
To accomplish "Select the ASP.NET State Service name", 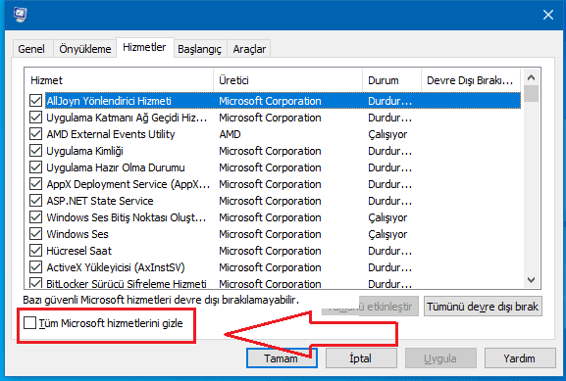I will tap(100, 201).
